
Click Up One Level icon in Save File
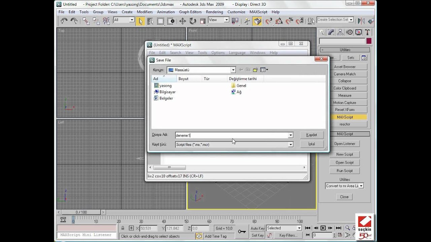[x=248, y=70]
